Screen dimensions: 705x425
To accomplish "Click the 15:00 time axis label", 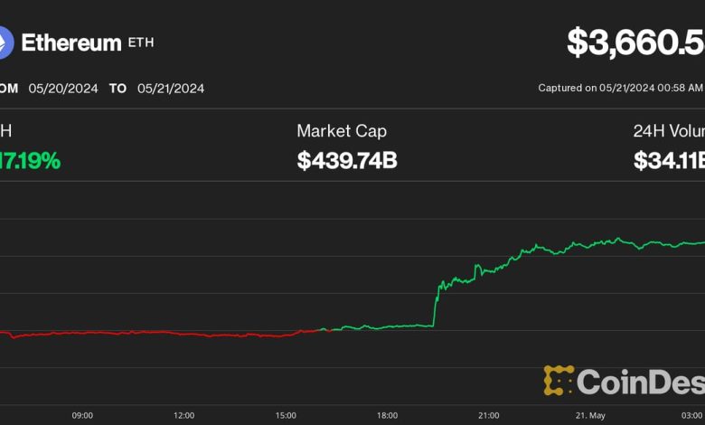I will [285, 415].
